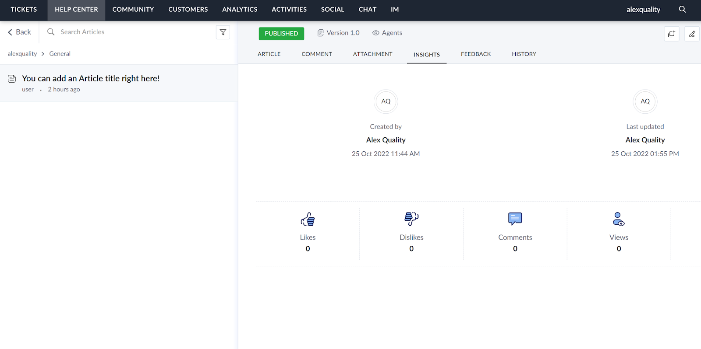Click the Comments speech bubble icon

(x=515, y=219)
